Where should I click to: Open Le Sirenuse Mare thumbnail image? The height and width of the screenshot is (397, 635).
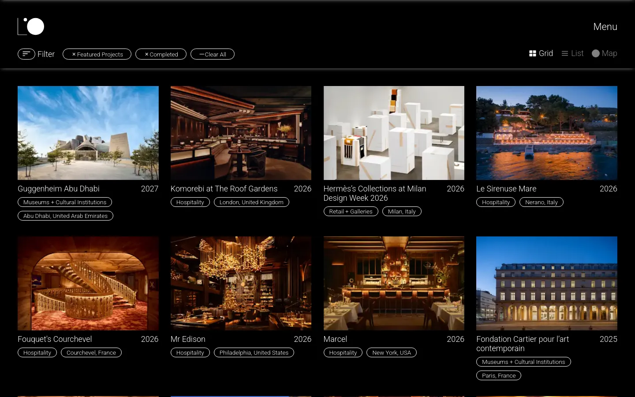pos(547,133)
